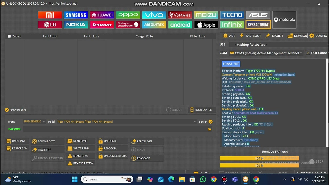This screenshot has height=185, width=329.
Task: Select the Apple brand tile
Action: tap(206, 25)
